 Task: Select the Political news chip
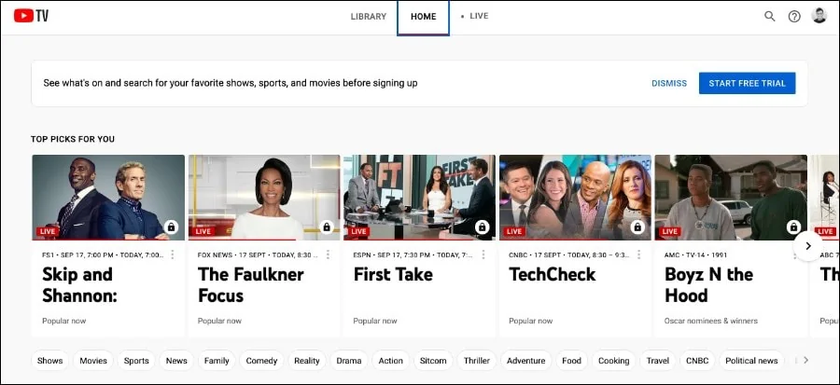tap(751, 361)
